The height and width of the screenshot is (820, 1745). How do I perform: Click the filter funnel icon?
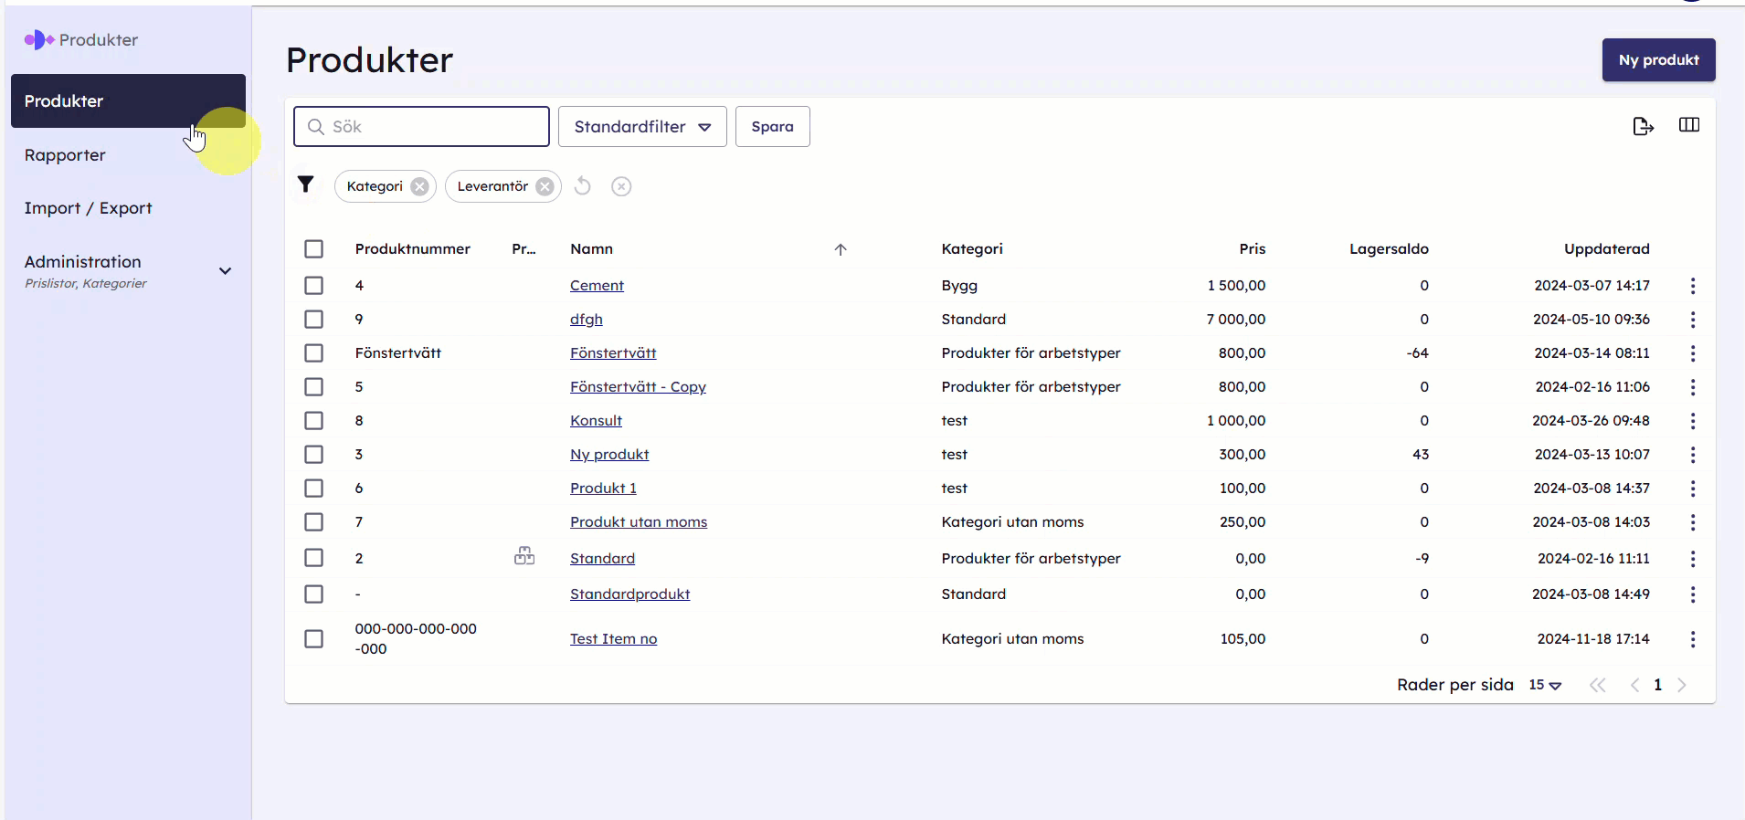tap(306, 185)
